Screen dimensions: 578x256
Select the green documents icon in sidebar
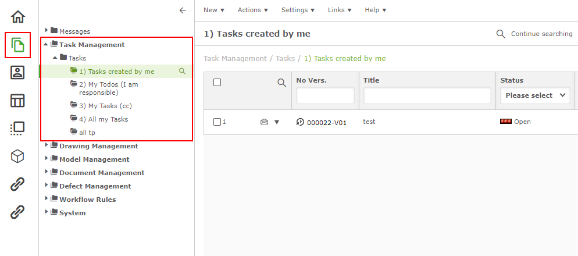[x=18, y=45]
